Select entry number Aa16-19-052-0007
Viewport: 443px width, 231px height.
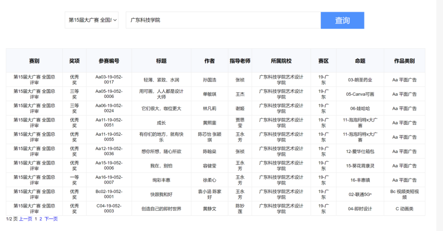[109, 180]
